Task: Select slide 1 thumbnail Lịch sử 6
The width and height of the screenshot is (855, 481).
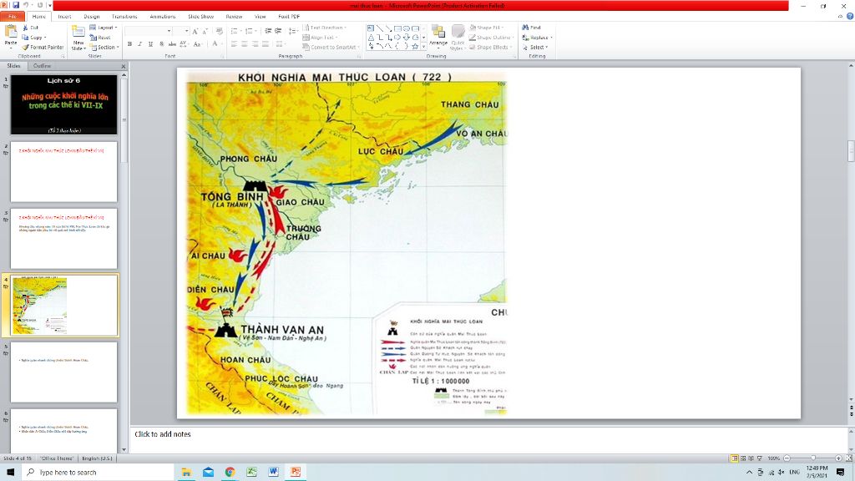Action: (63, 104)
